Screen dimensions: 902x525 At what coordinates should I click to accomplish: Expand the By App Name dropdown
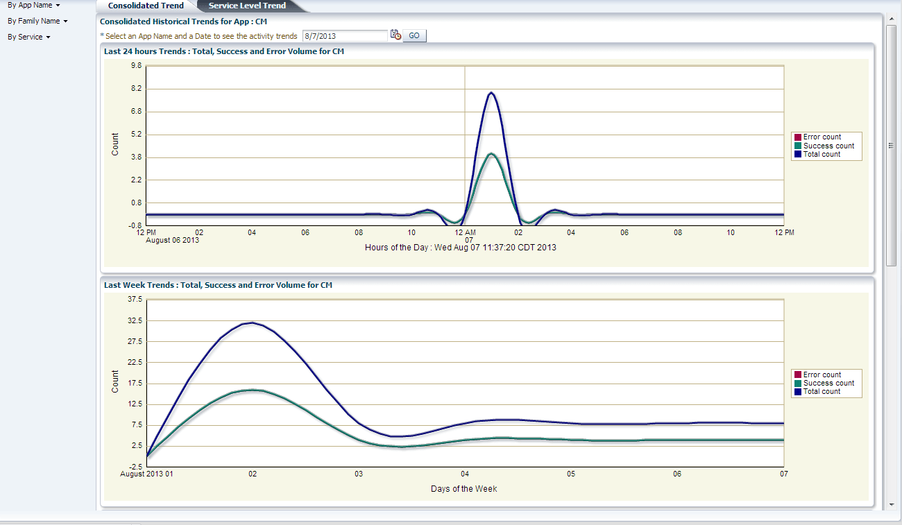34,5
